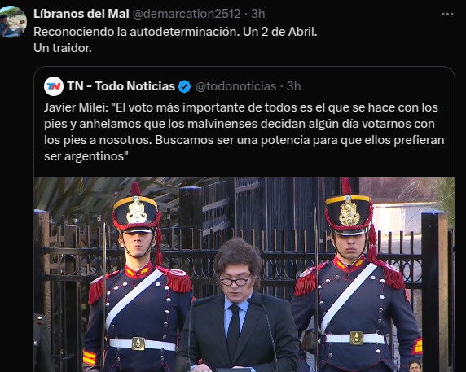Open the quoted tweet text about malvinenses
Image resolution: width=466 pixels, height=372 pixels.
[244, 132]
